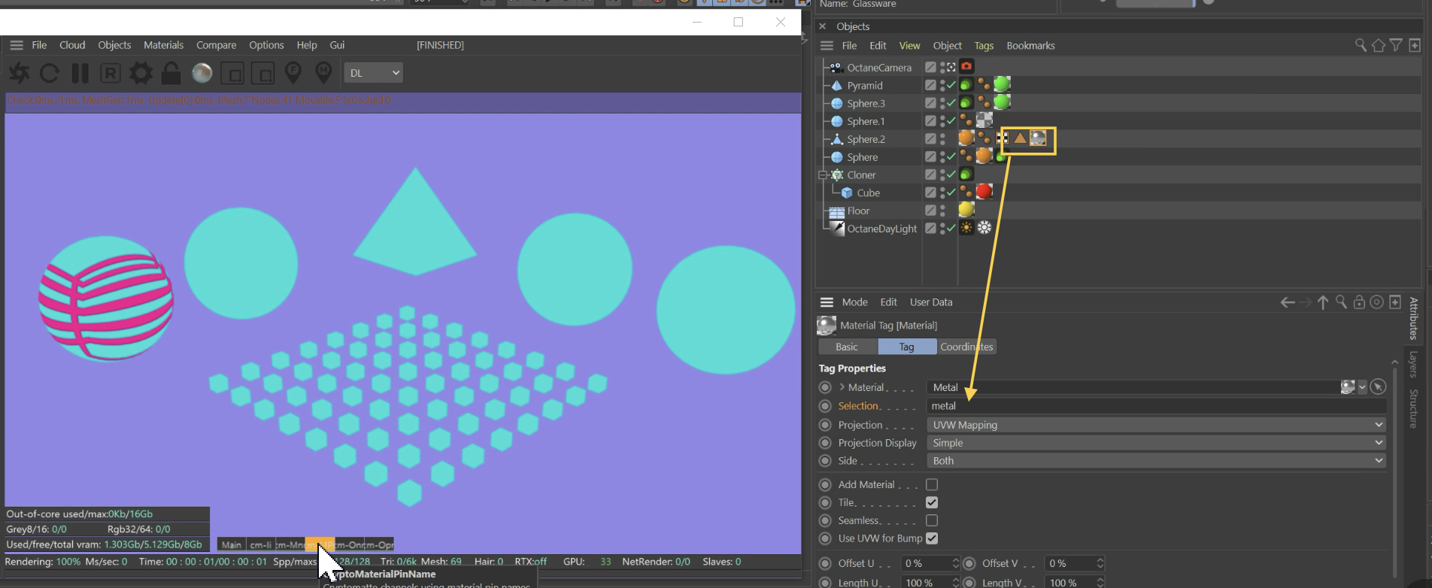Click the Octane send scene to render icon
Screen dimensions: 1432x588
20,73
